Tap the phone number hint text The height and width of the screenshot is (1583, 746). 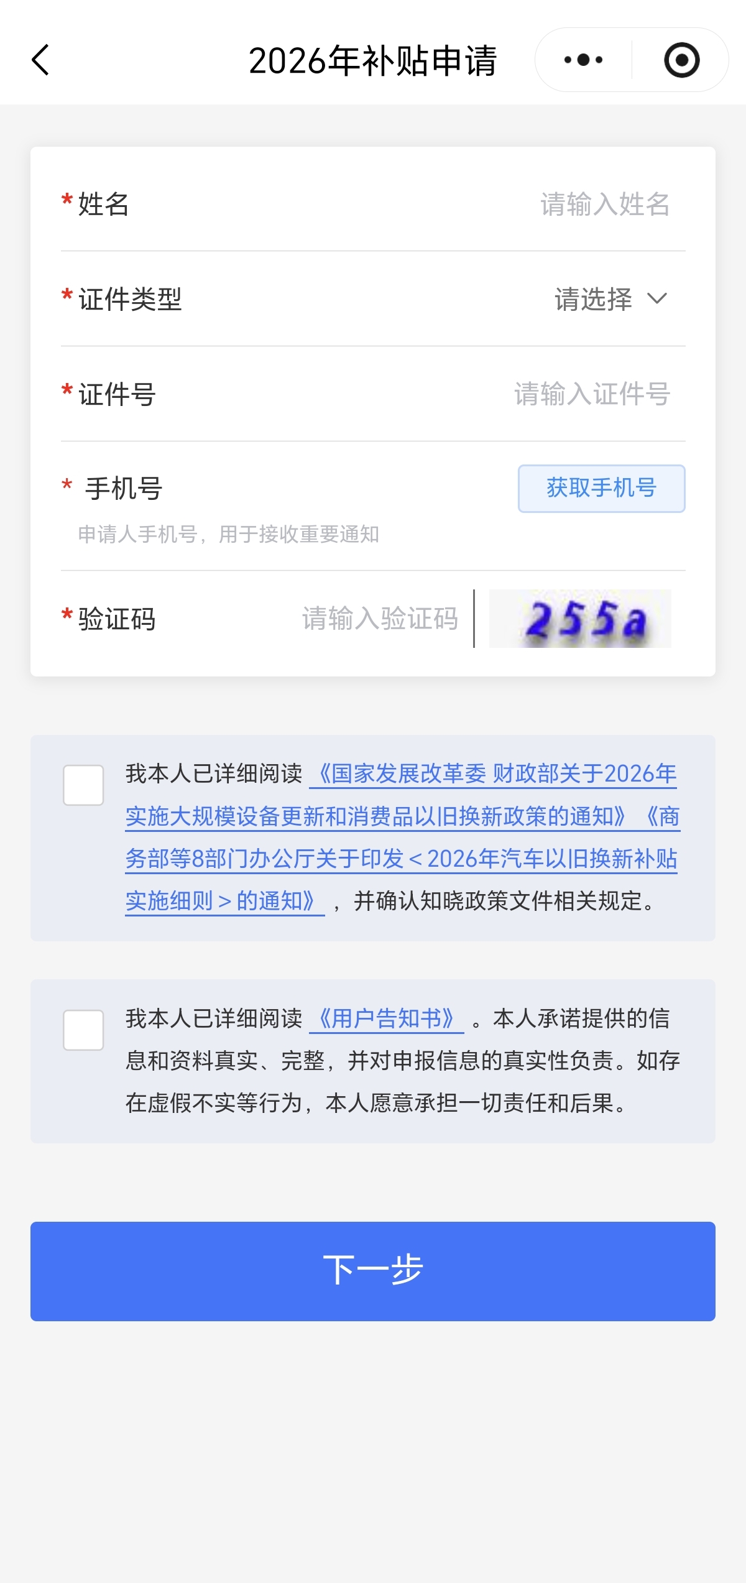[229, 534]
